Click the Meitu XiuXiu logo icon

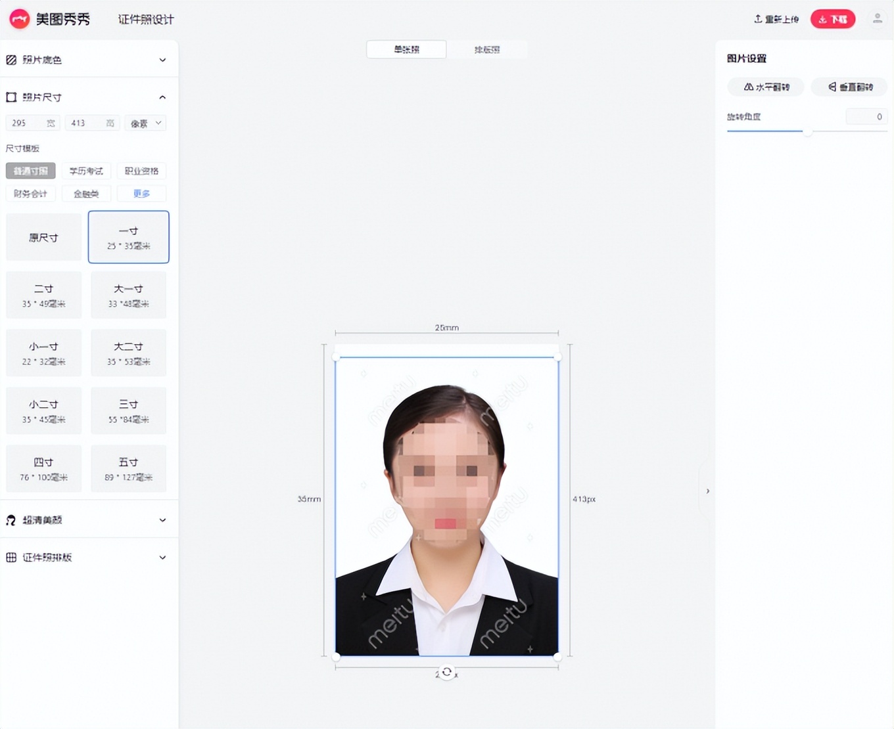tap(20, 18)
